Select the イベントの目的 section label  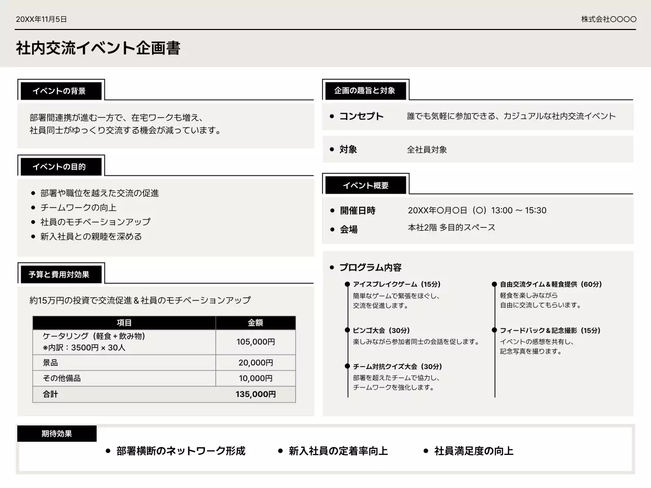pyautogui.click(x=61, y=166)
